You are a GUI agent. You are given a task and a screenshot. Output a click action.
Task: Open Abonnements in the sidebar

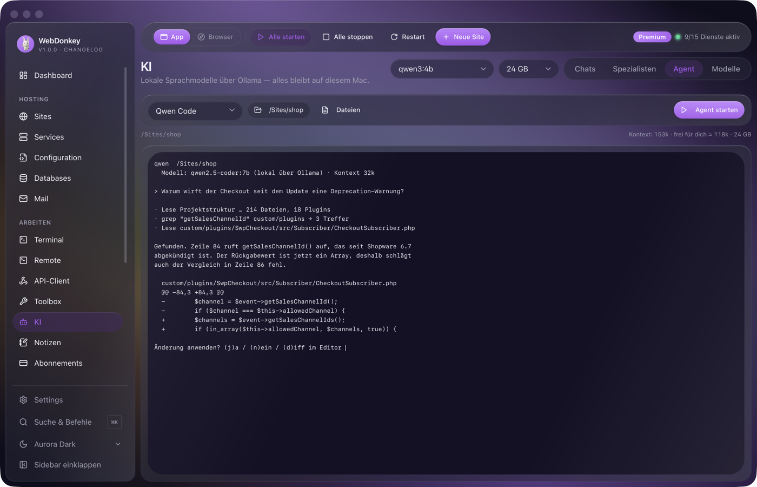(x=68, y=363)
